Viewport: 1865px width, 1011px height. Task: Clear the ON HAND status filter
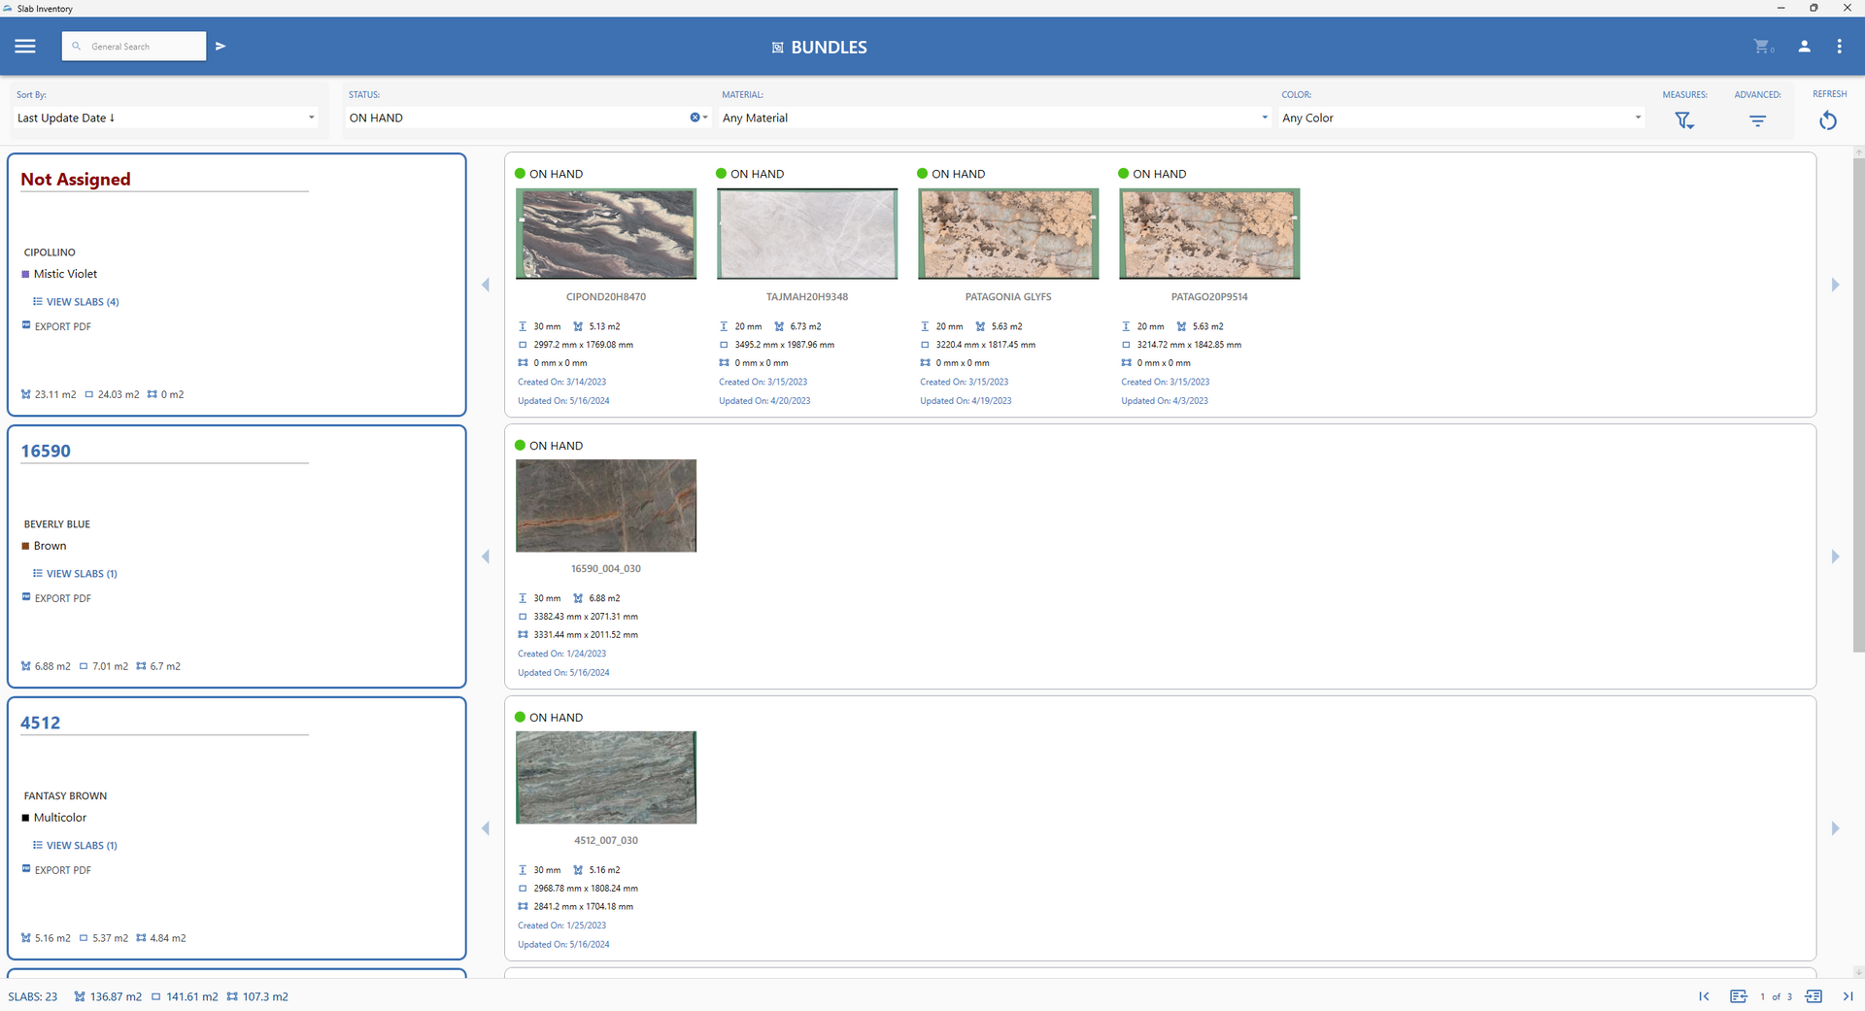pos(695,118)
